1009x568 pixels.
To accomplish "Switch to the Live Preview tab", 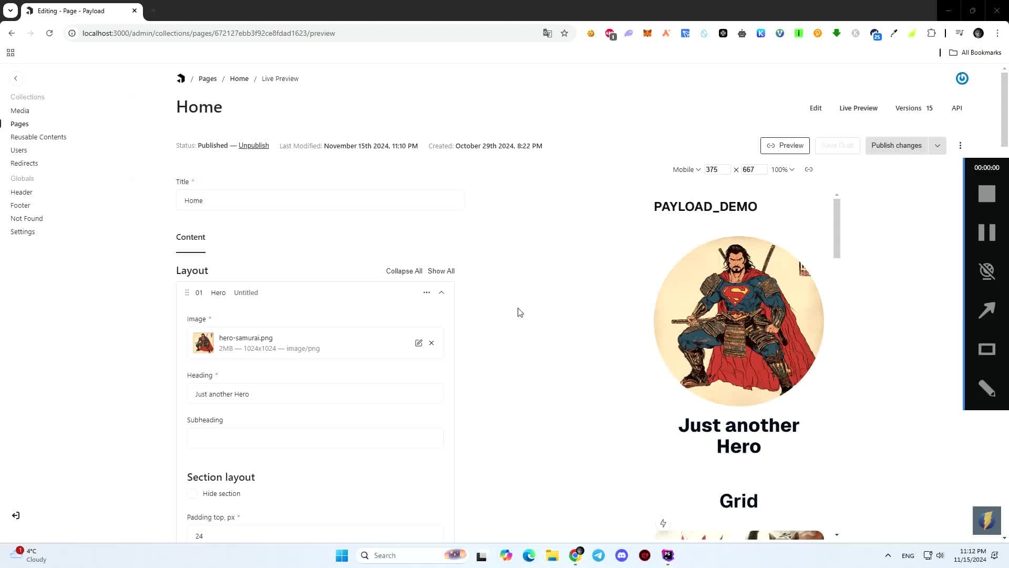I will click(x=858, y=108).
